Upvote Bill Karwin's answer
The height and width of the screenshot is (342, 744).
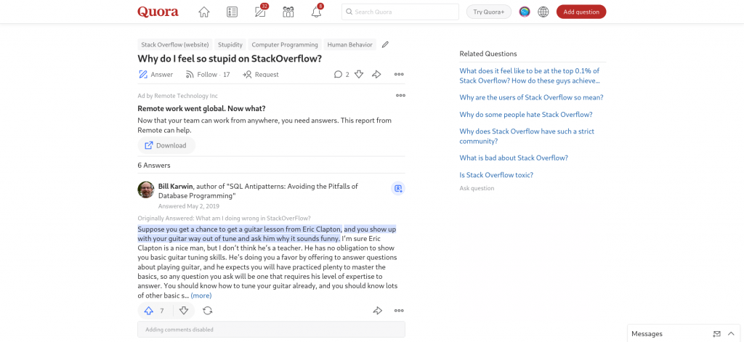[149, 311]
